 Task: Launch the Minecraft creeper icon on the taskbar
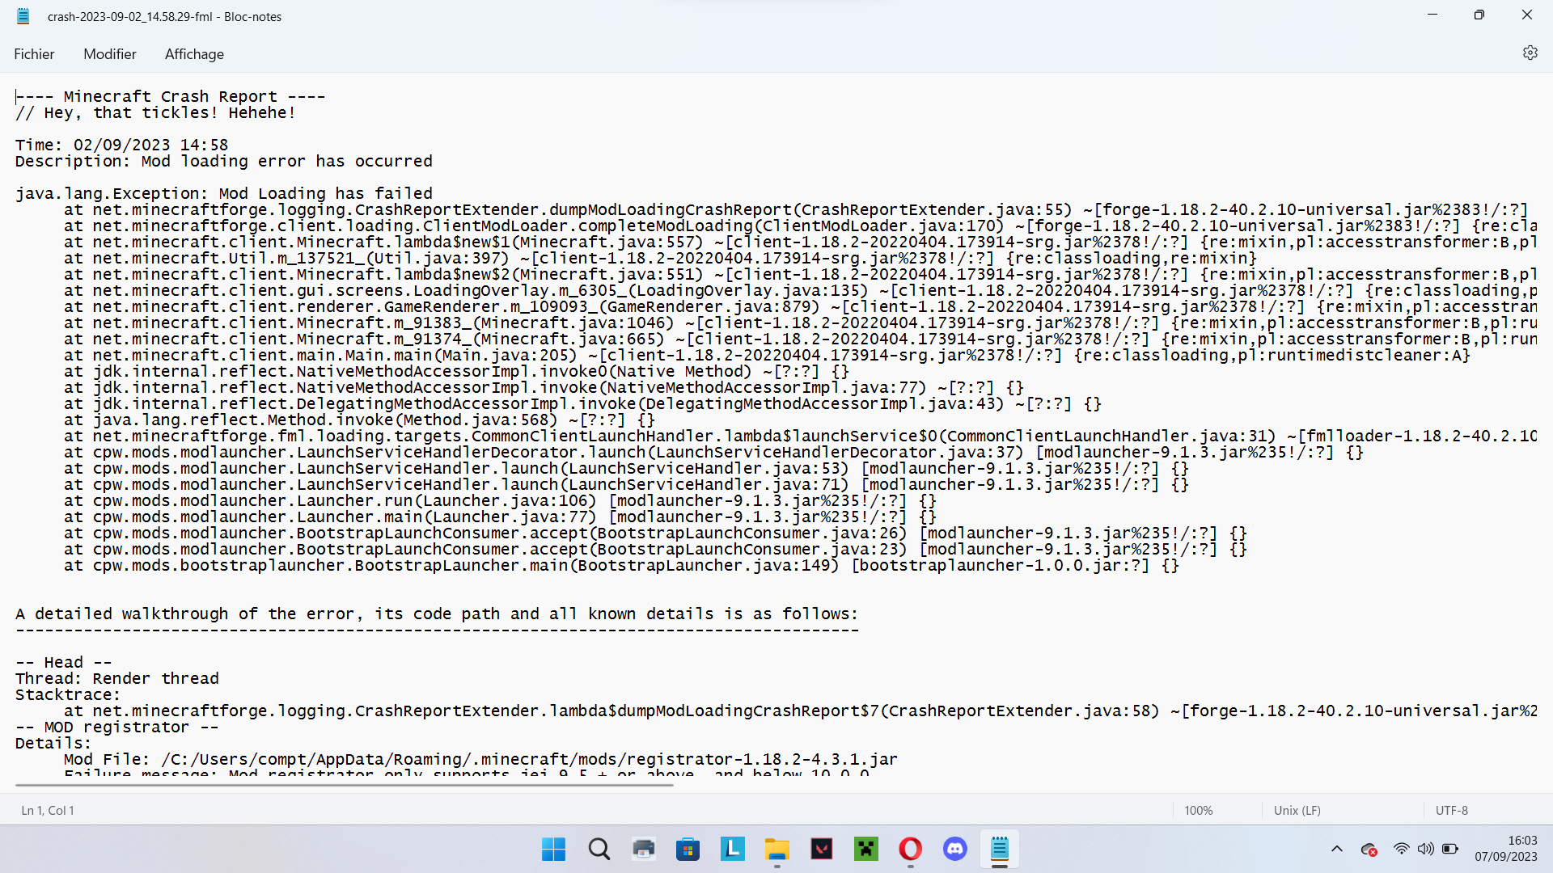pos(866,849)
